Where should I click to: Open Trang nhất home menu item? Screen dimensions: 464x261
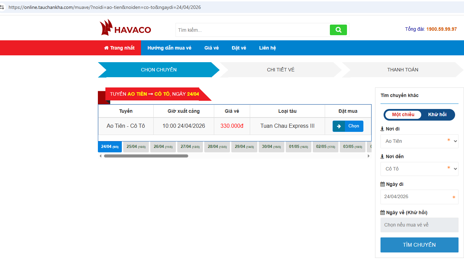(119, 48)
